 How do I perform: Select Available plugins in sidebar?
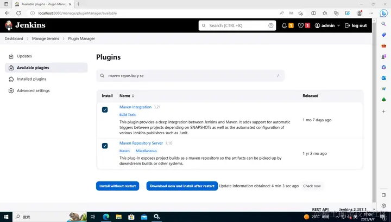point(46,68)
